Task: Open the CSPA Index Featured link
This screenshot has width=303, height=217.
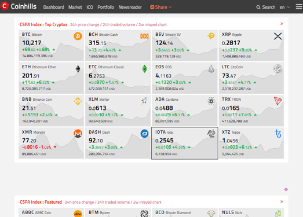Action: (x=41, y=202)
